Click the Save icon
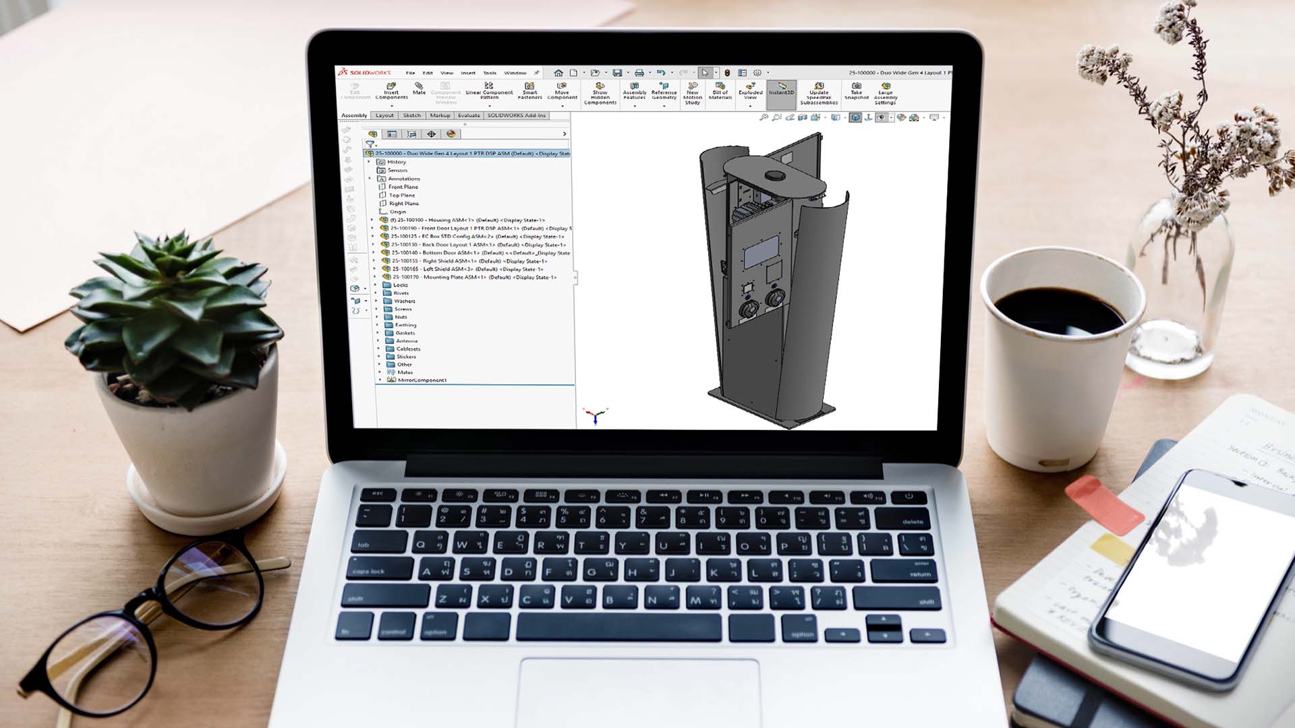This screenshot has width=1295, height=728. tap(616, 73)
